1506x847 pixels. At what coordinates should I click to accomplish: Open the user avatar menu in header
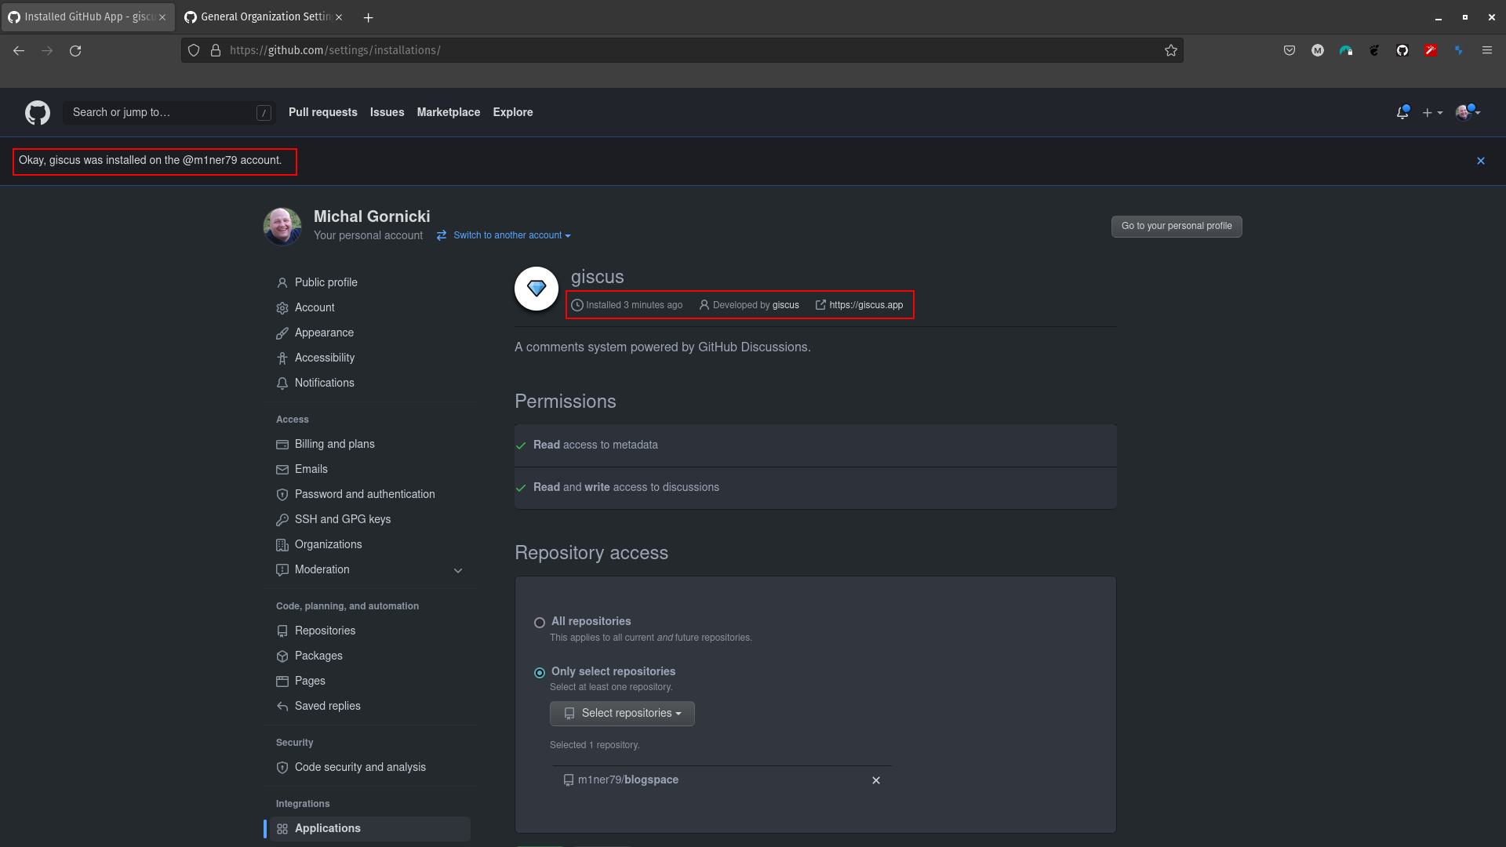(1468, 113)
